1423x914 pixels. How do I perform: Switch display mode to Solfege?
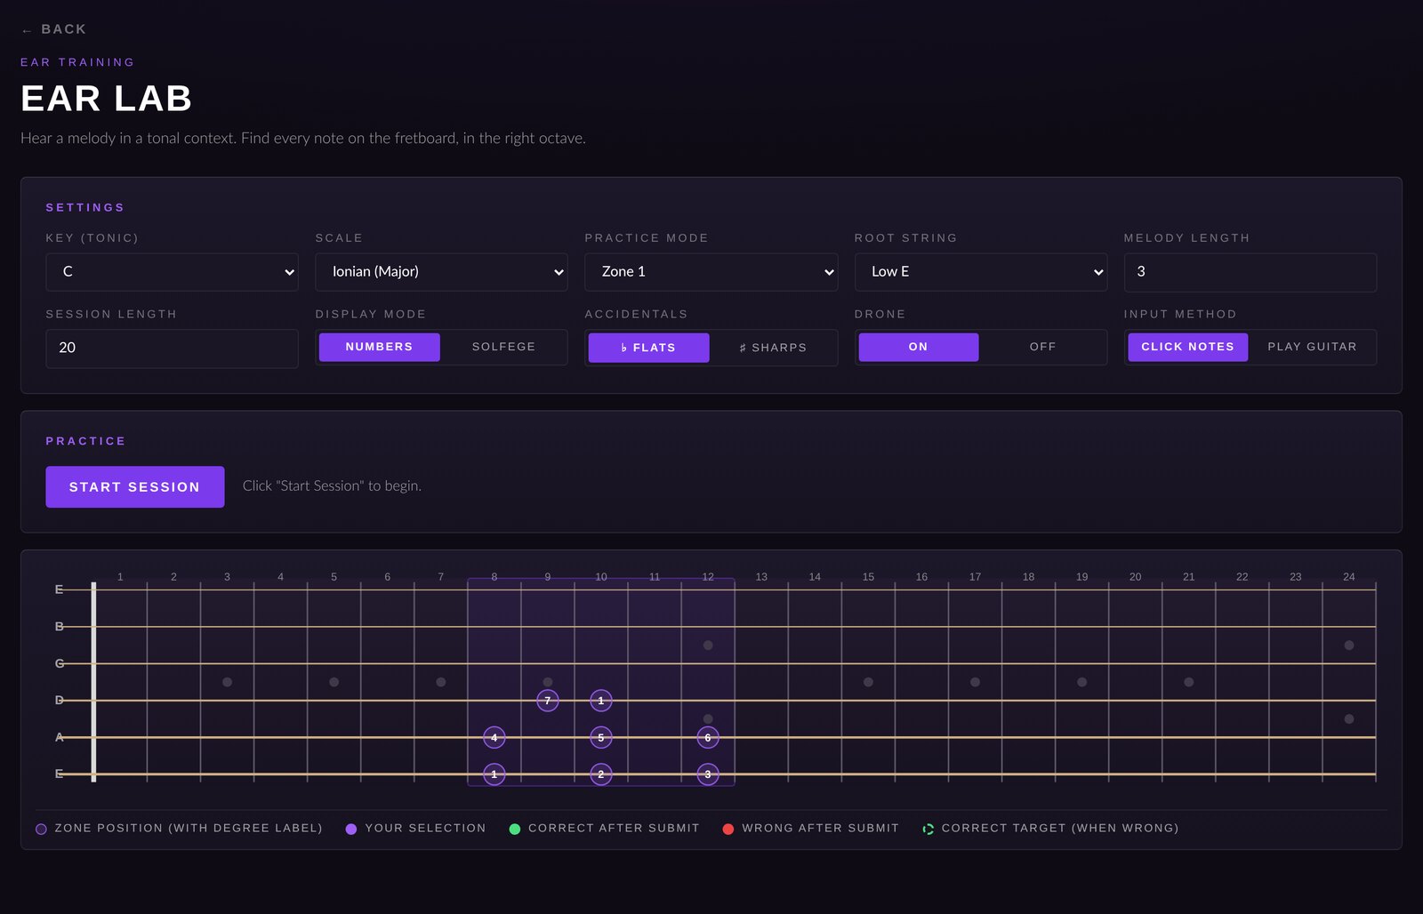(x=503, y=347)
